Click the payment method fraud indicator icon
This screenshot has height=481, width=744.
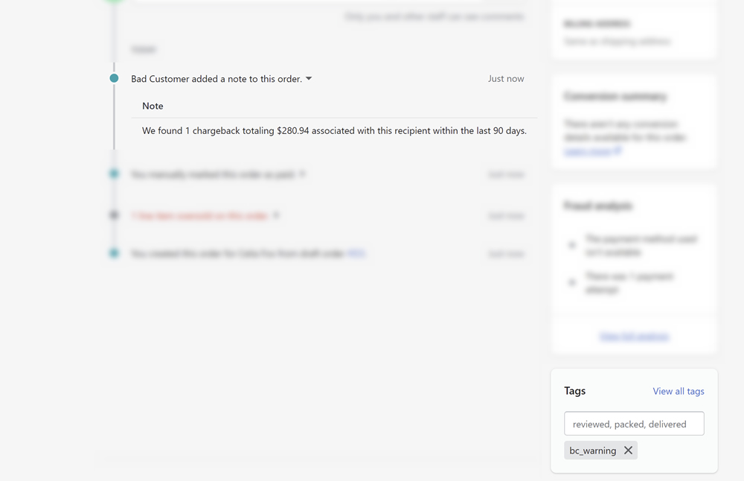(571, 245)
